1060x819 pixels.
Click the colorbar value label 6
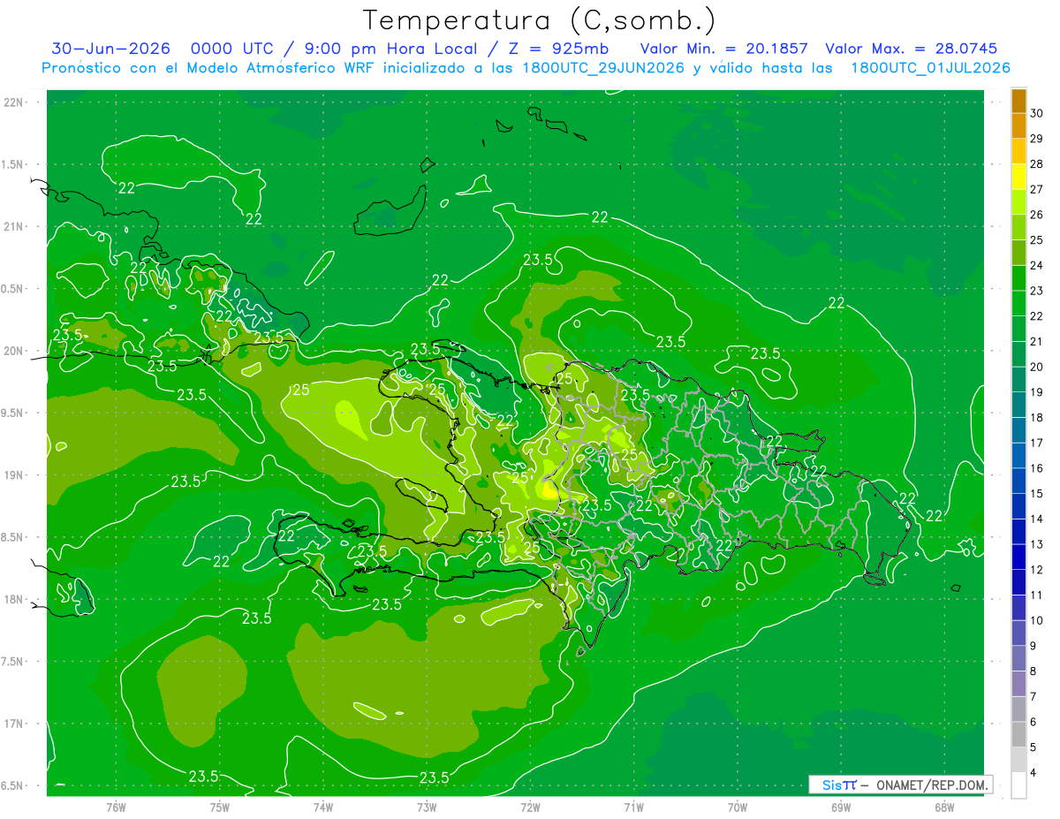(x=1033, y=722)
